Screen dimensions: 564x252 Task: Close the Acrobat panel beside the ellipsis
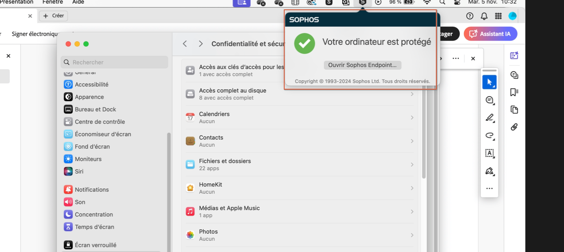(473, 59)
